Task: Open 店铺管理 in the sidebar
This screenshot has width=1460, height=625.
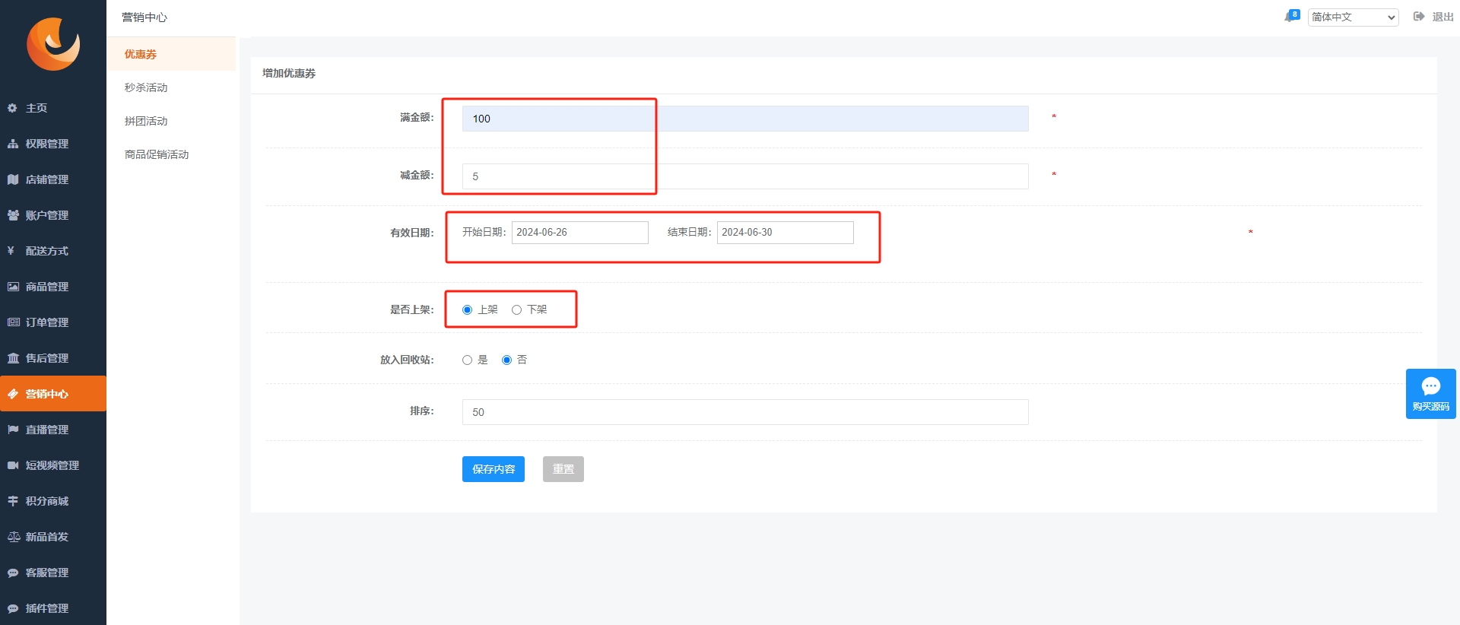Action: [53, 179]
